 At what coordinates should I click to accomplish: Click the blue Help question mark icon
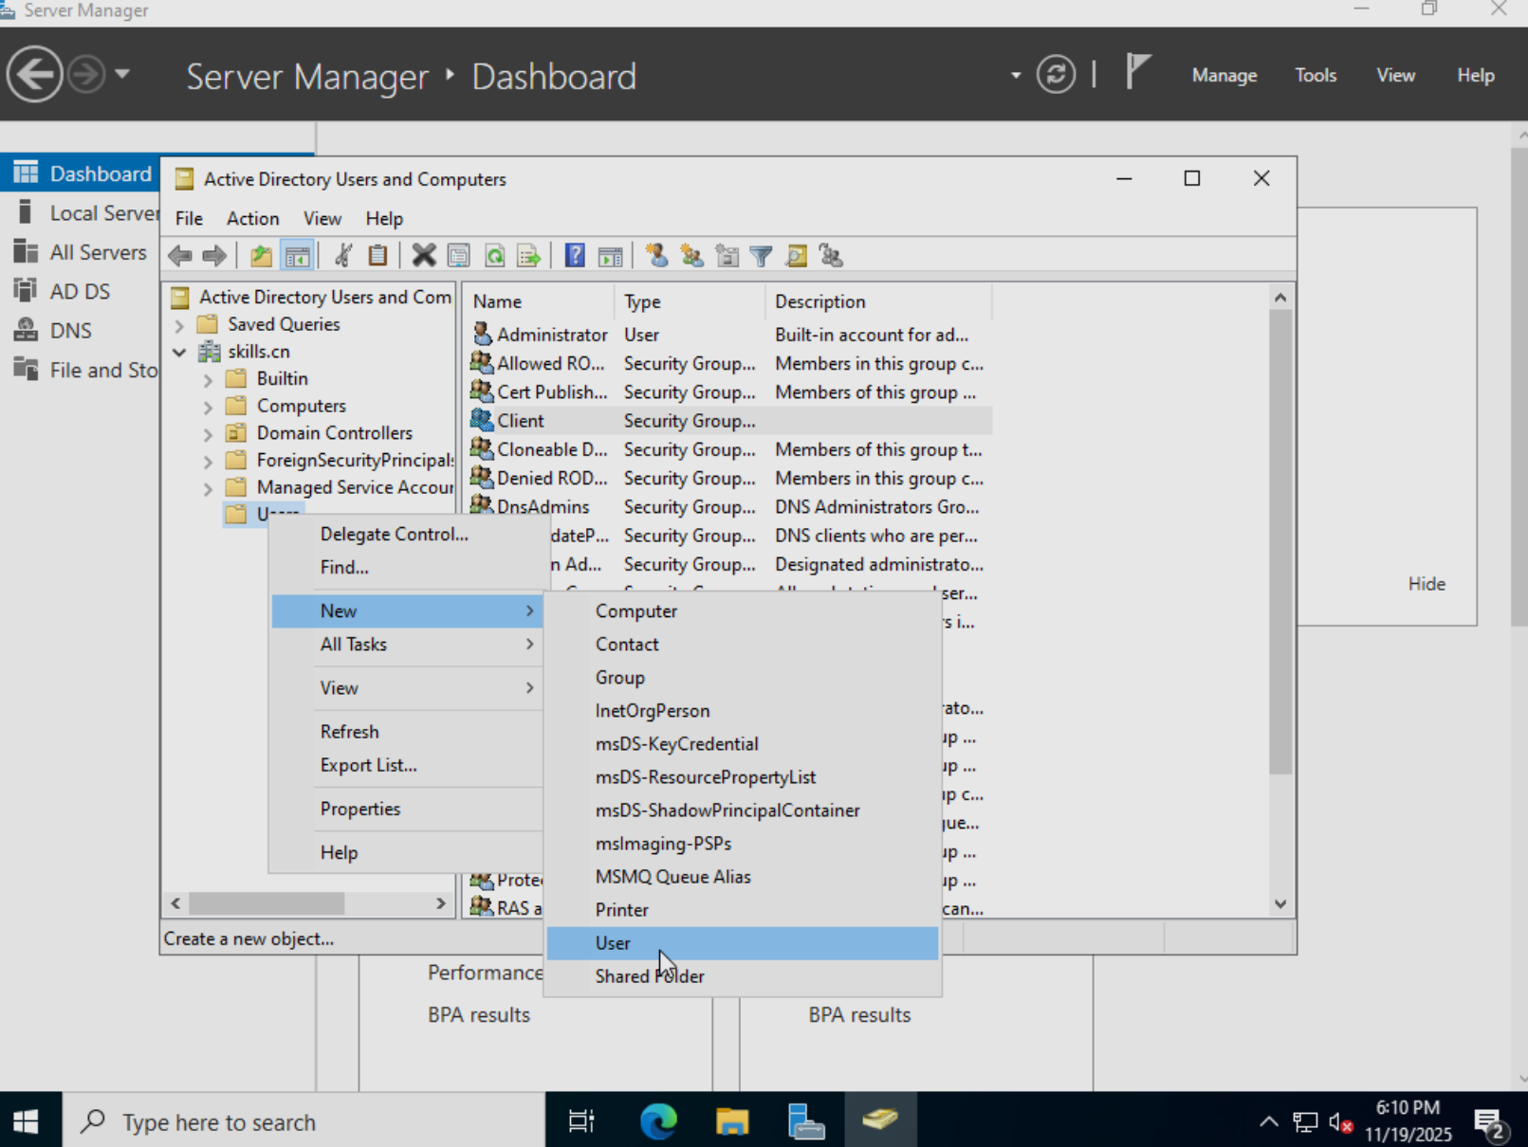pyautogui.click(x=575, y=256)
